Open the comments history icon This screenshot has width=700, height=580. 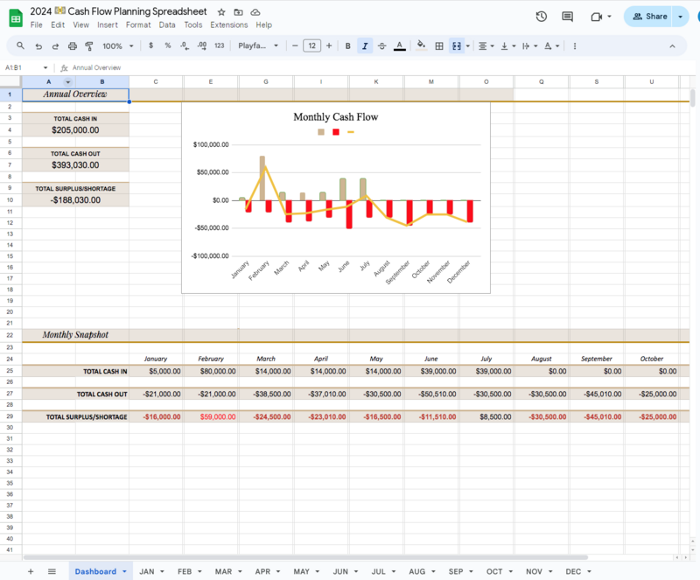567,17
